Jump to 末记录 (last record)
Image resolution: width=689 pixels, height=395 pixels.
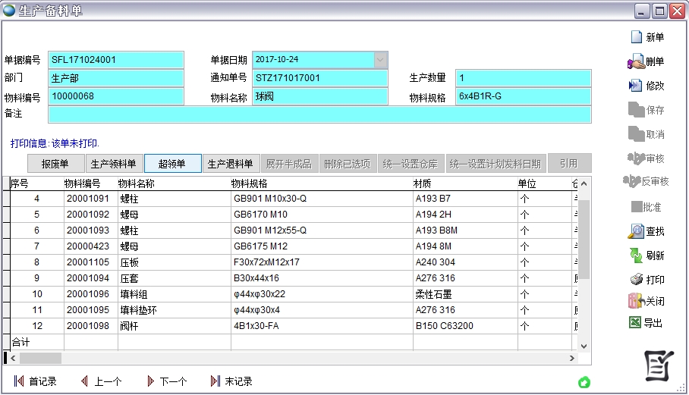point(231,381)
